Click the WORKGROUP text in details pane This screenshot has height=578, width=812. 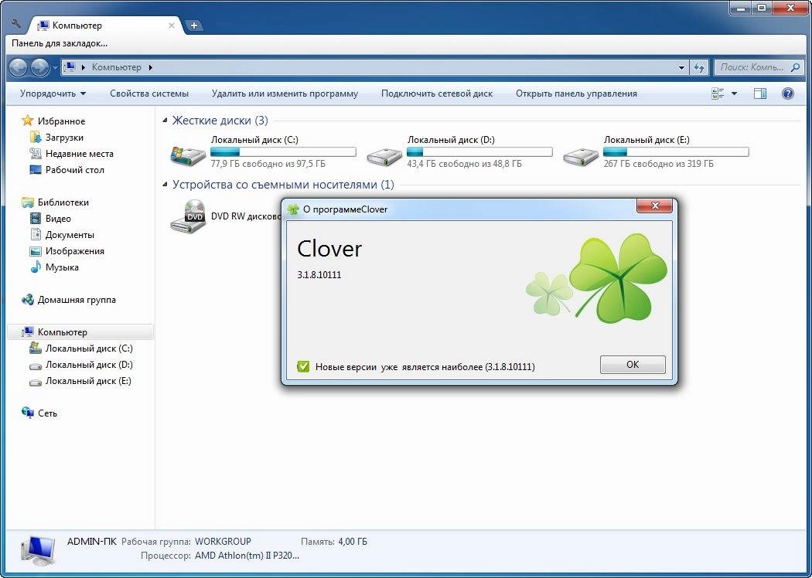pos(223,541)
